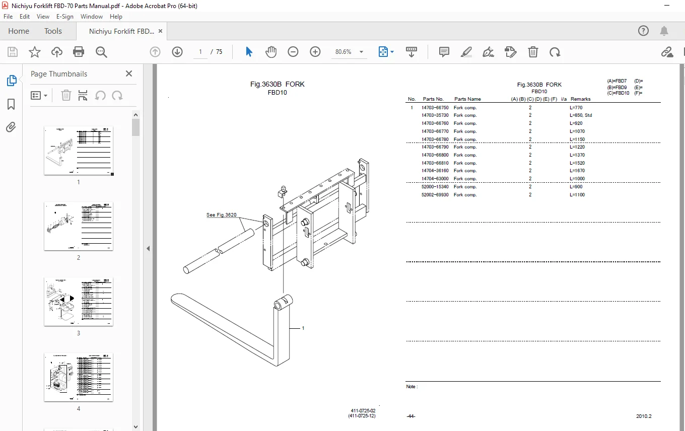Add a sticky note comment
Image resolution: width=685 pixels, height=431 pixels.
click(444, 52)
